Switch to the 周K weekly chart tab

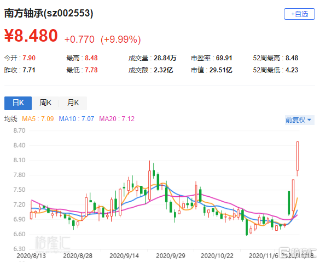pyautogui.click(x=45, y=103)
